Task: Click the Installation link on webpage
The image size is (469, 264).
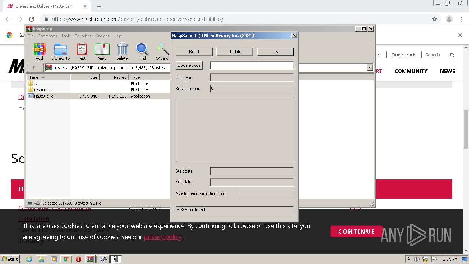Action: [34, 219]
